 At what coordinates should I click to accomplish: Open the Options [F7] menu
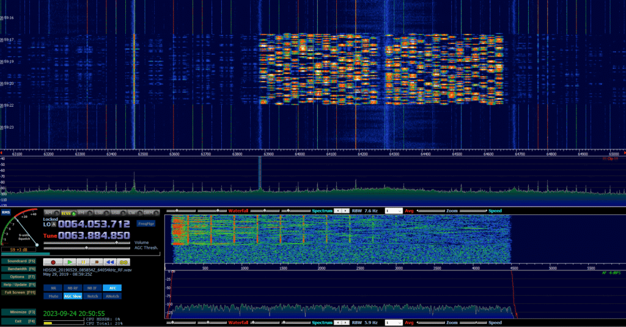tap(19, 276)
